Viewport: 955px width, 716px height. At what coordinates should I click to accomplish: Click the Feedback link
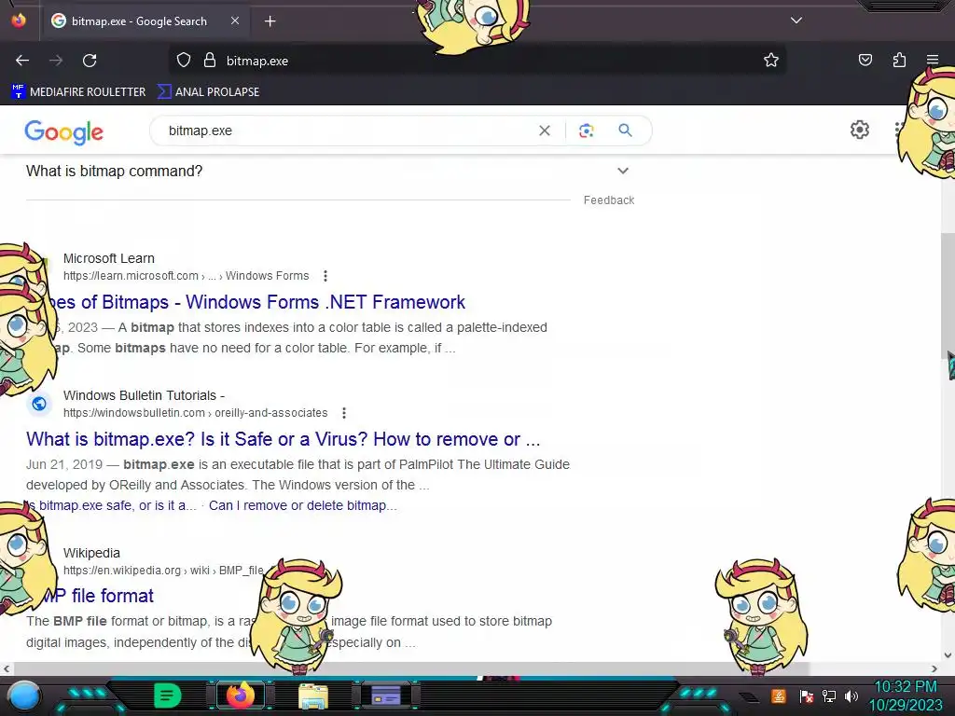[x=608, y=200]
